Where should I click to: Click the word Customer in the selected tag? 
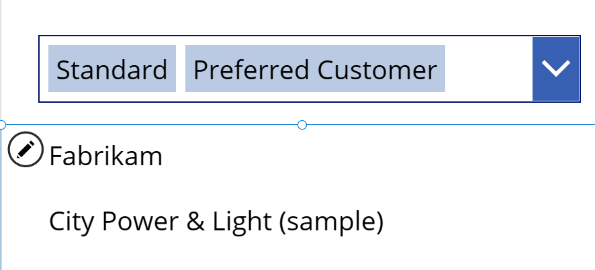coord(377,71)
